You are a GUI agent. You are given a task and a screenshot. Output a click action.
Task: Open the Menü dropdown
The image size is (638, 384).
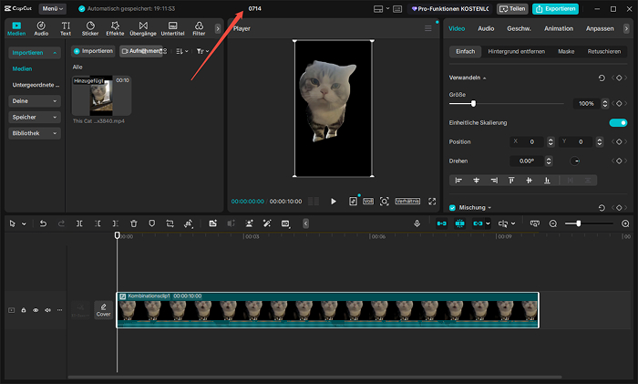click(x=53, y=8)
